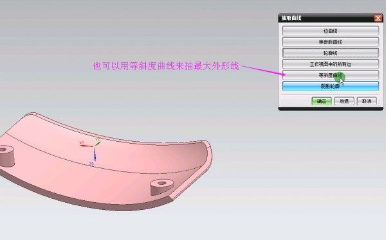Click the 边曲线 button
This screenshot has height=240, width=386.
[331, 31]
